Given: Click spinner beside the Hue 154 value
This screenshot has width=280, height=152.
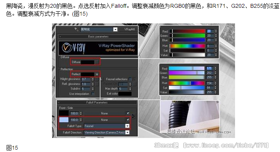Looking at the screenshot, I should (x=215, y=83).
